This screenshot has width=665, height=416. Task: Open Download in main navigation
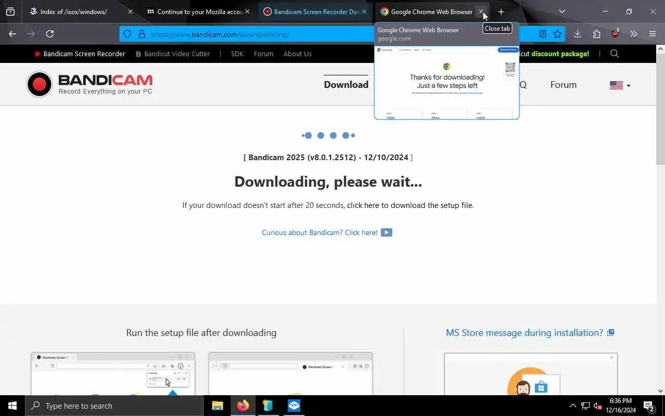[346, 85]
